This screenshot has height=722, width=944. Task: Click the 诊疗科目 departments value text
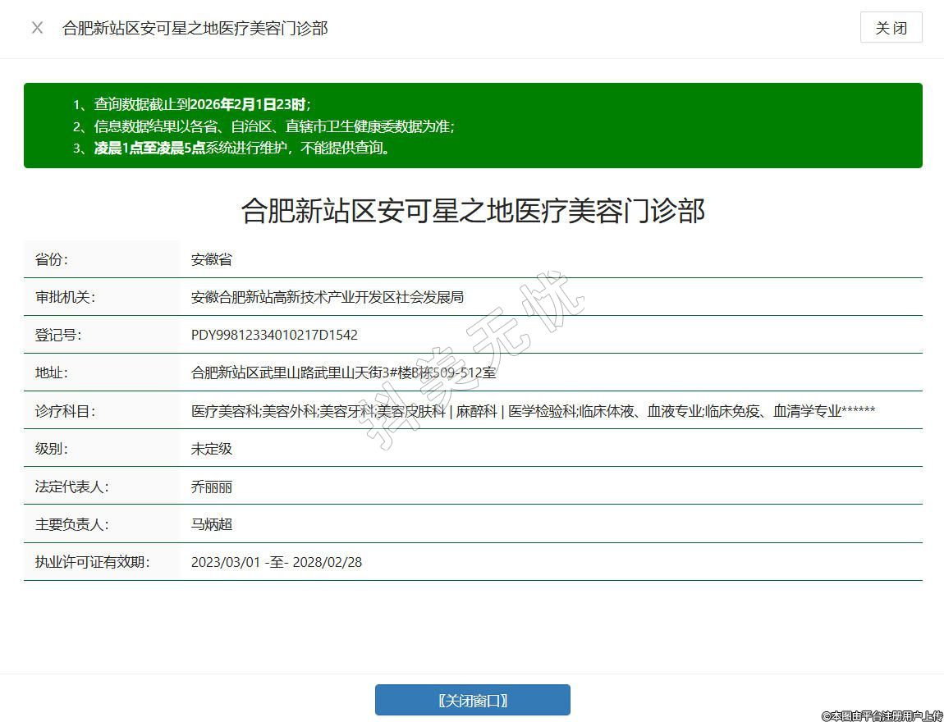(533, 411)
